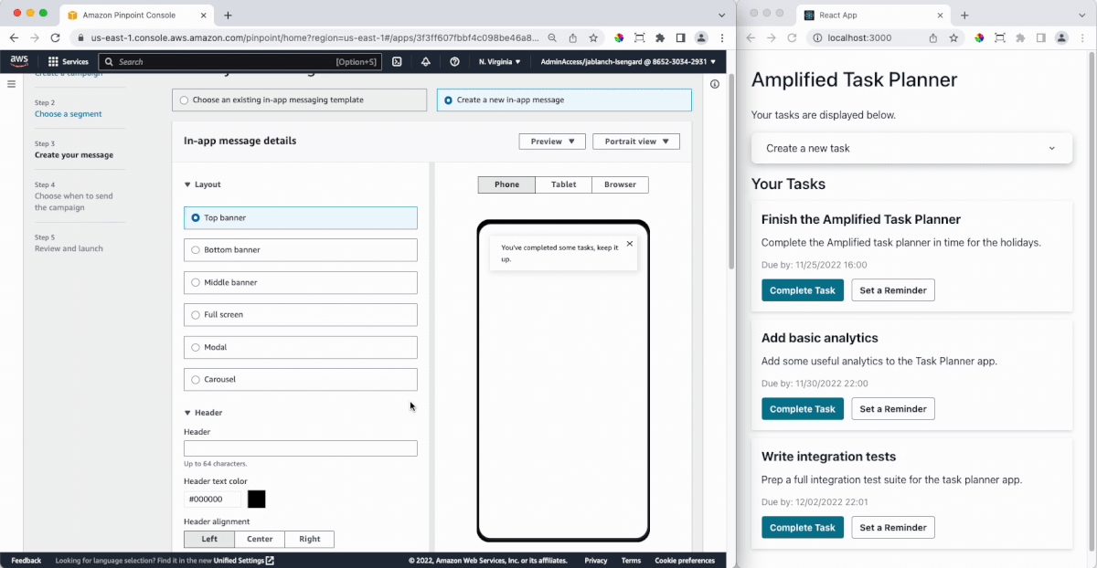Reload the React App localhost page

792,37
